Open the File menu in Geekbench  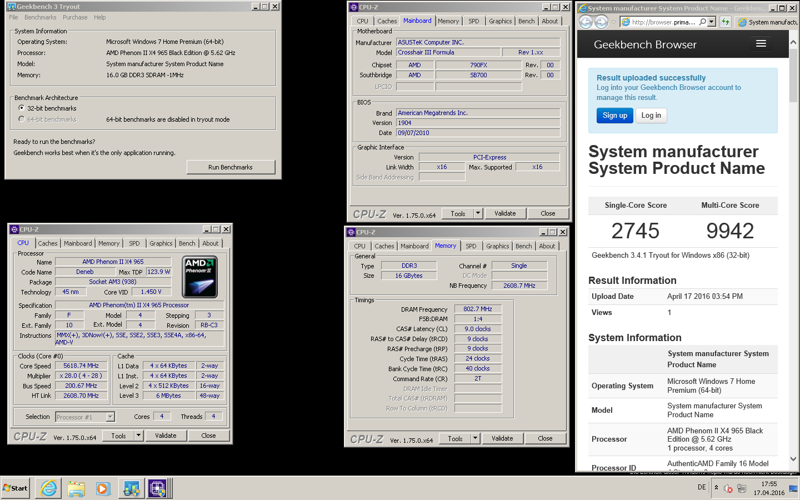point(13,17)
